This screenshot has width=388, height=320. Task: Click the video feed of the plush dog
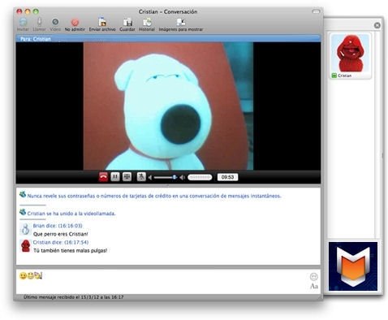(x=168, y=106)
